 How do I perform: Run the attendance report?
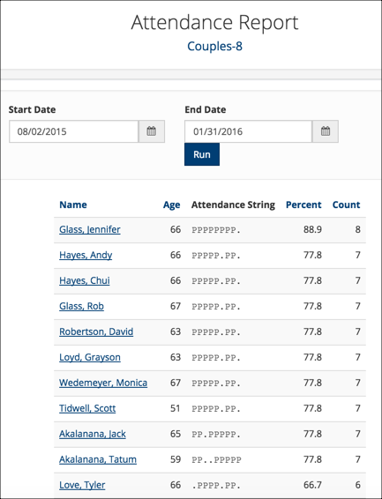[202, 154]
